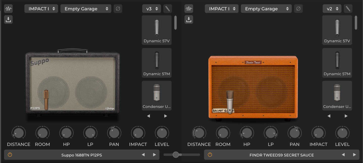Image resolution: width=363 pixels, height=163 pixels.
Task: Expand the v3 version dropdown
Action: (x=152, y=9)
